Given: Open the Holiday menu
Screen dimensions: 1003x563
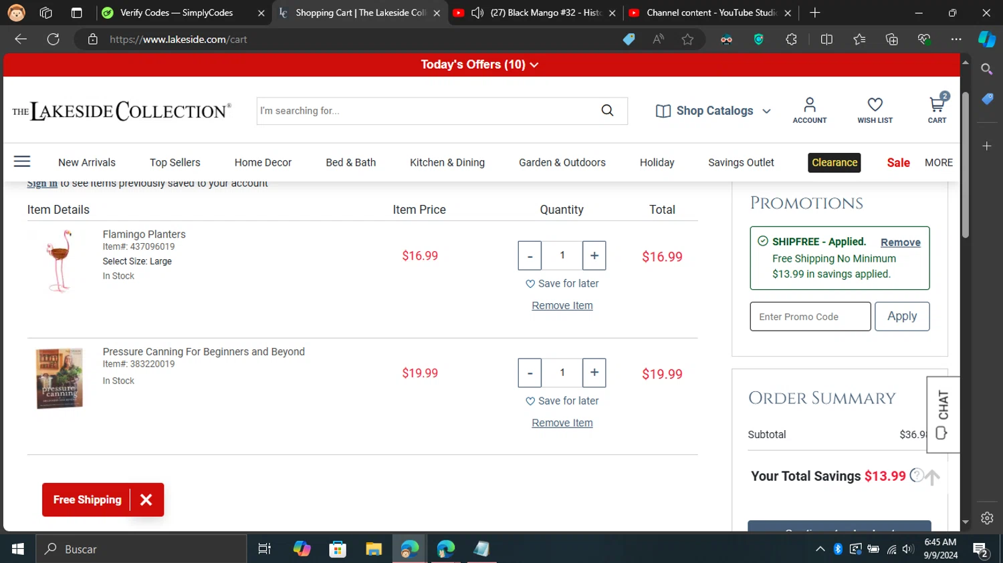Looking at the screenshot, I should (x=657, y=162).
